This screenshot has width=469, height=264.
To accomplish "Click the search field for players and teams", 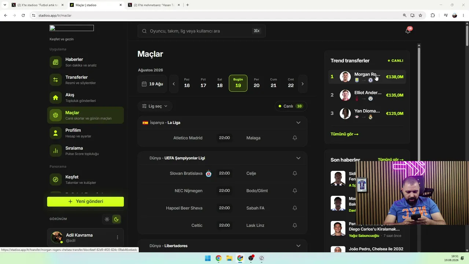I will coord(202,31).
